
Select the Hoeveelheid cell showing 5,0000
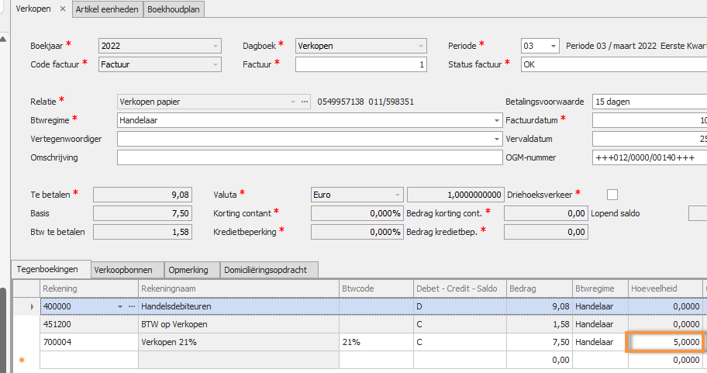coord(665,342)
